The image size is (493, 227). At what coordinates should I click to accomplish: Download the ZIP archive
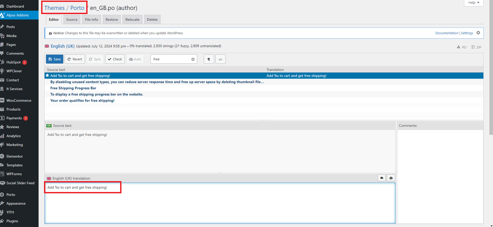point(476,47)
